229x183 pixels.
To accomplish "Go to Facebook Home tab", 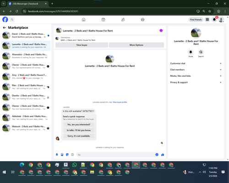I will pos(83,20).
